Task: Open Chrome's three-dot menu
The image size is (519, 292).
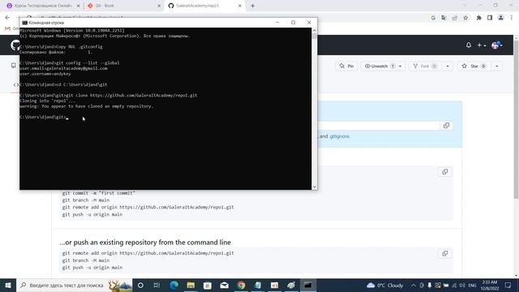Action: [x=512, y=18]
